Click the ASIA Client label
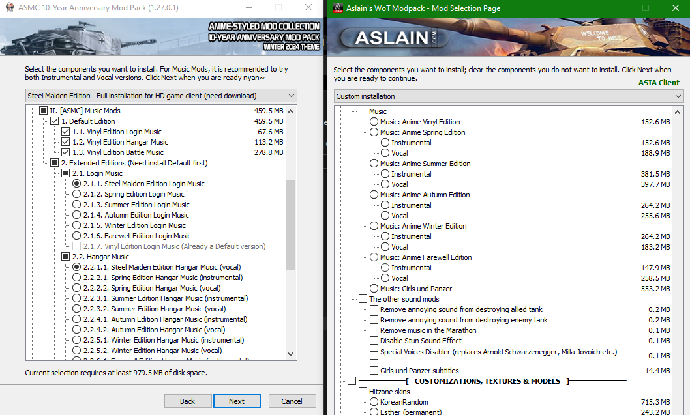 pyautogui.click(x=659, y=83)
